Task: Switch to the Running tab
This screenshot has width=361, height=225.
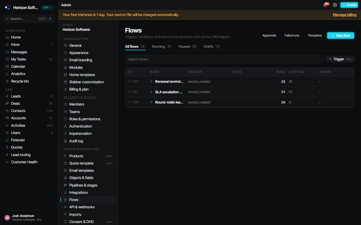Action: point(162,46)
